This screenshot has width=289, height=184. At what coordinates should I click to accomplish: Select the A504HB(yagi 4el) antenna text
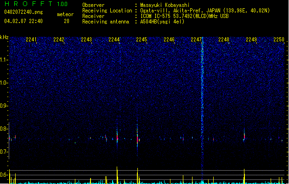pyautogui.click(x=162, y=22)
